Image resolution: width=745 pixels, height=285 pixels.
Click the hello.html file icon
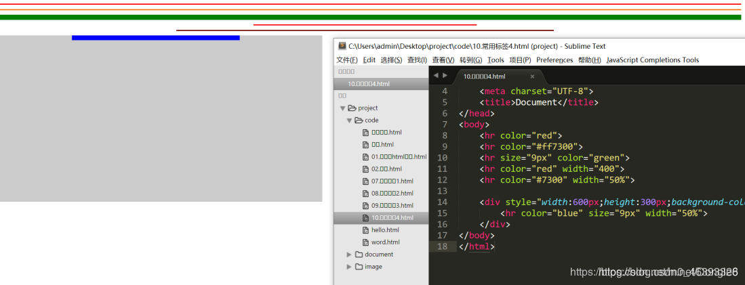365,230
